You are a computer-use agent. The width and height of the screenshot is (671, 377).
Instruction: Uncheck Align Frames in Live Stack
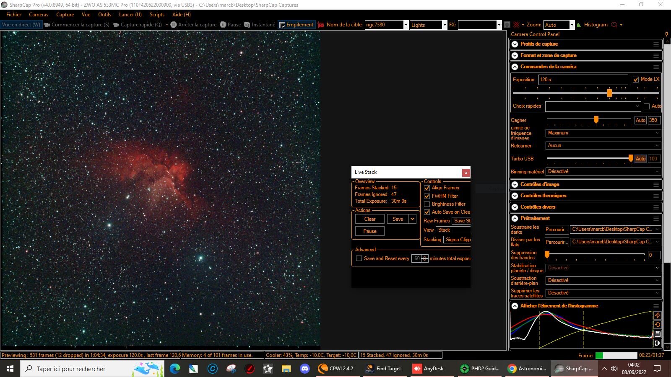pos(427,188)
